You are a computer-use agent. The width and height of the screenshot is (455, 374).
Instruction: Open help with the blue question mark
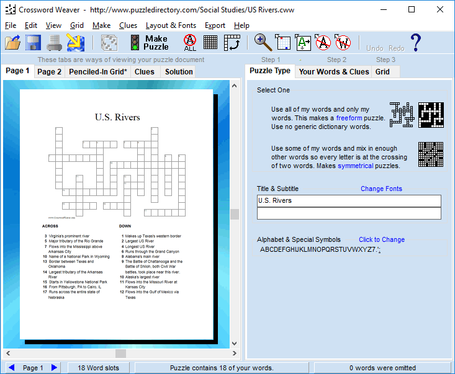tap(415, 43)
